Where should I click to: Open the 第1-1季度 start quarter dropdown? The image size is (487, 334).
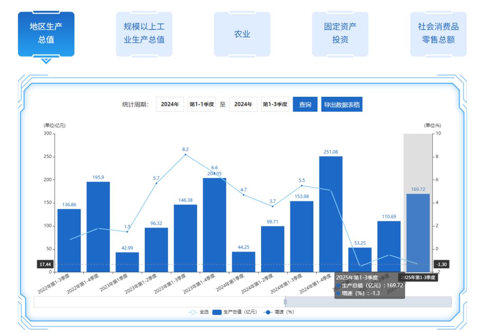[x=202, y=104]
